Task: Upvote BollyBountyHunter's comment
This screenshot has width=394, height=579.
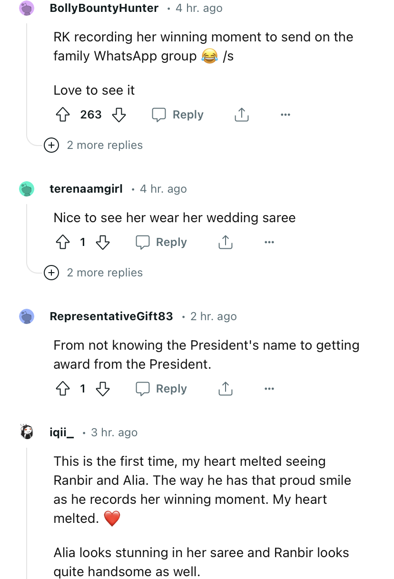Action: click(x=63, y=115)
